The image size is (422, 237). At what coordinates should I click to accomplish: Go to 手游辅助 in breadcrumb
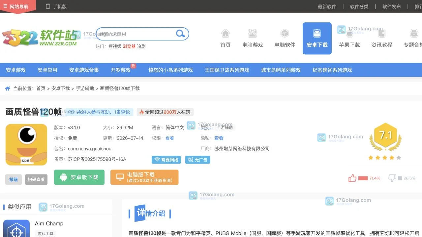coord(85,89)
